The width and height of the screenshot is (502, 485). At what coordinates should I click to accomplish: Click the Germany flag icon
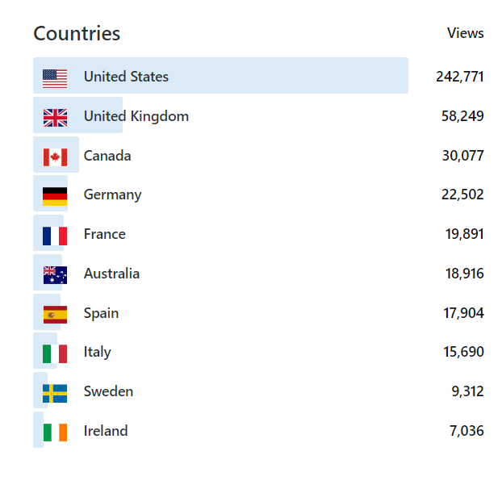tap(55, 195)
